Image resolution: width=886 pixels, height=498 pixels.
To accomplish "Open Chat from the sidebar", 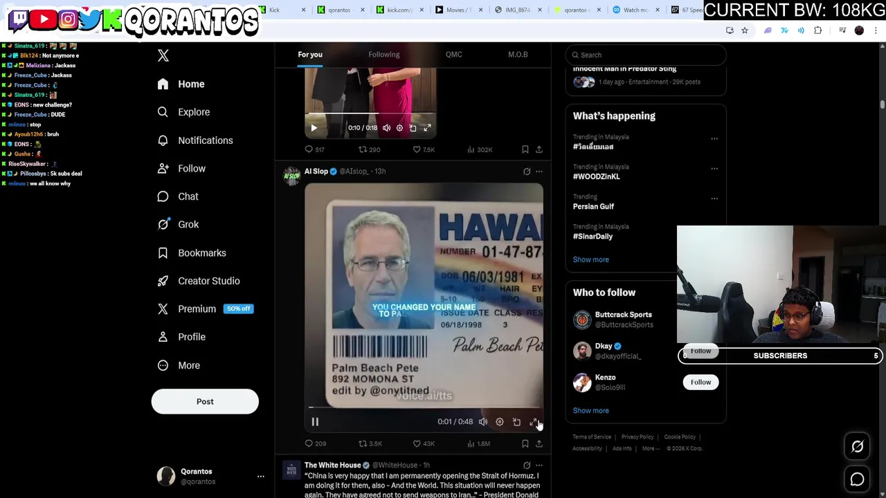I will [178, 196].
